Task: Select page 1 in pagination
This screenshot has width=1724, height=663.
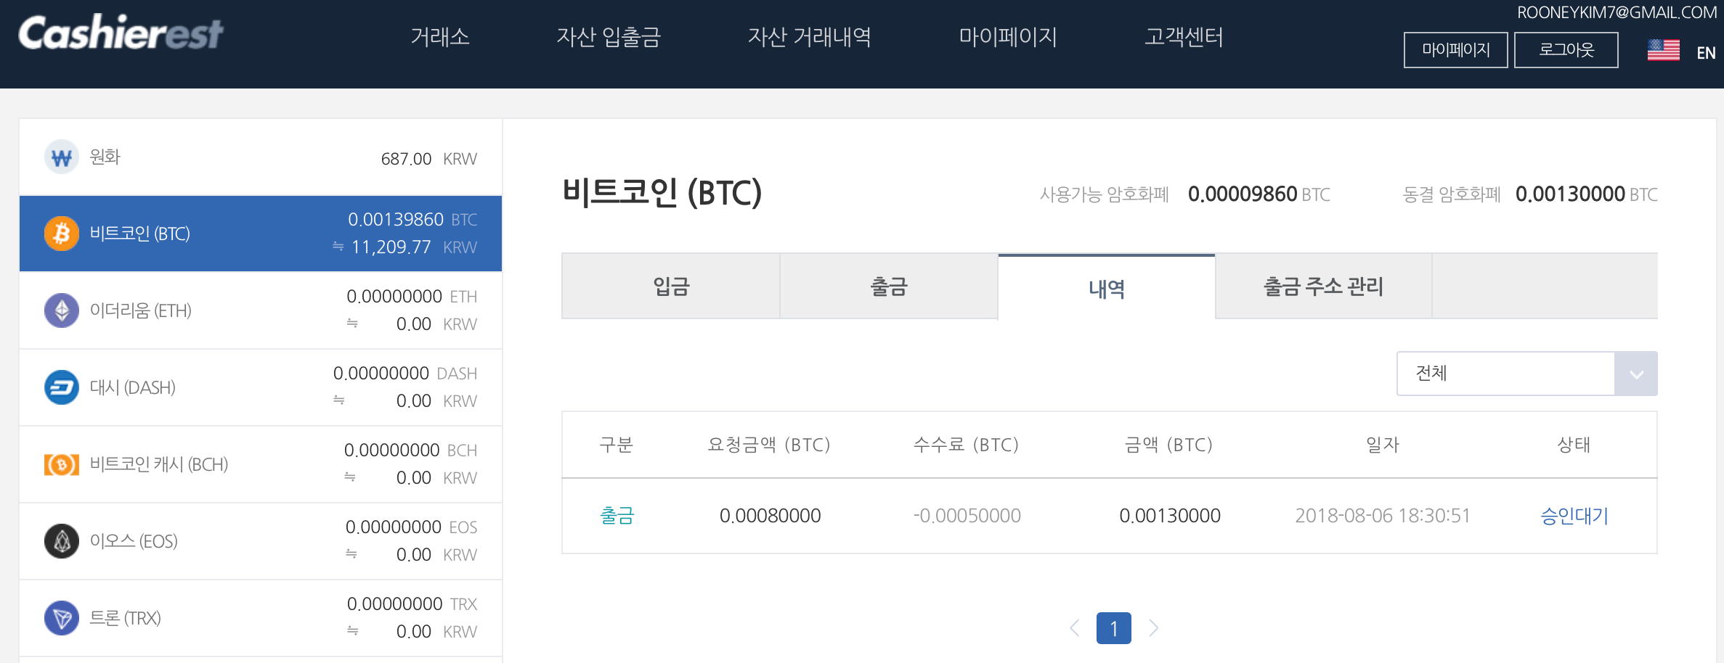Action: point(1113,628)
